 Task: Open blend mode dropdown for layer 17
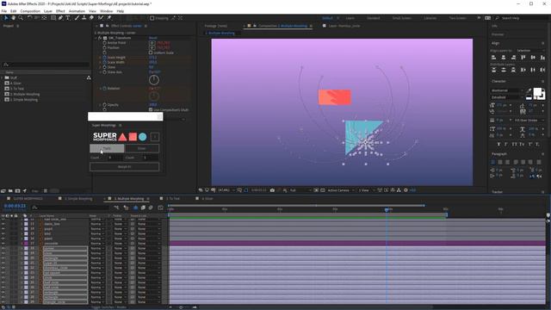[97, 243]
